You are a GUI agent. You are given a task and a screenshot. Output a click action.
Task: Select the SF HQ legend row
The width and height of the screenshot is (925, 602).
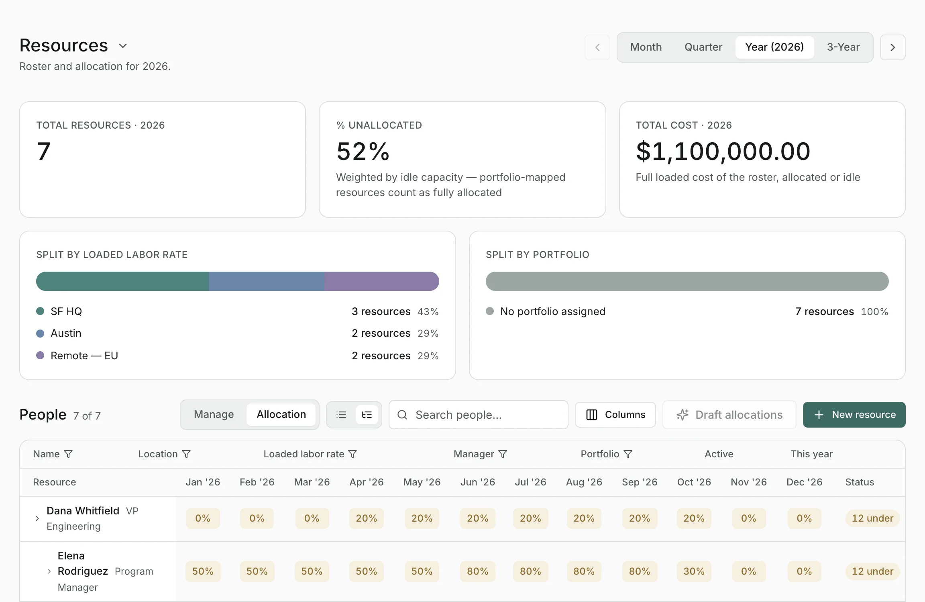pyautogui.click(x=237, y=311)
